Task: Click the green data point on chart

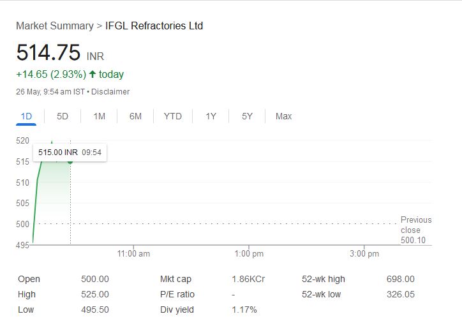Action: pyautogui.click(x=70, y=161)
